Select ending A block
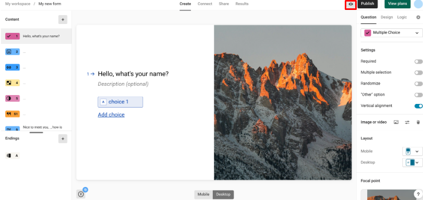 [13, 156]
